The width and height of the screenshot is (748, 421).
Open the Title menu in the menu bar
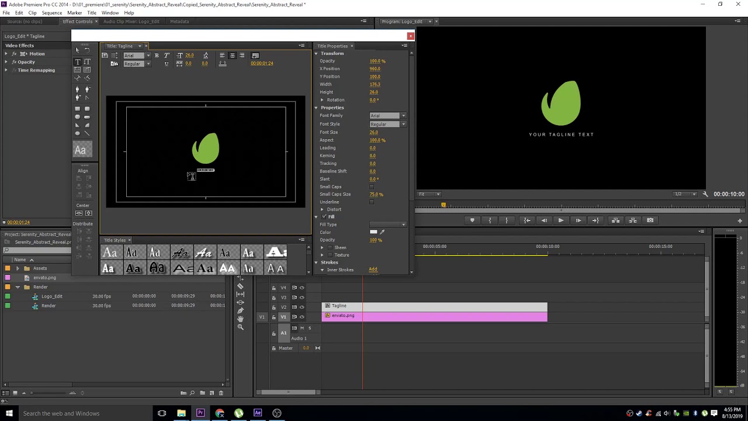(91, 12)
